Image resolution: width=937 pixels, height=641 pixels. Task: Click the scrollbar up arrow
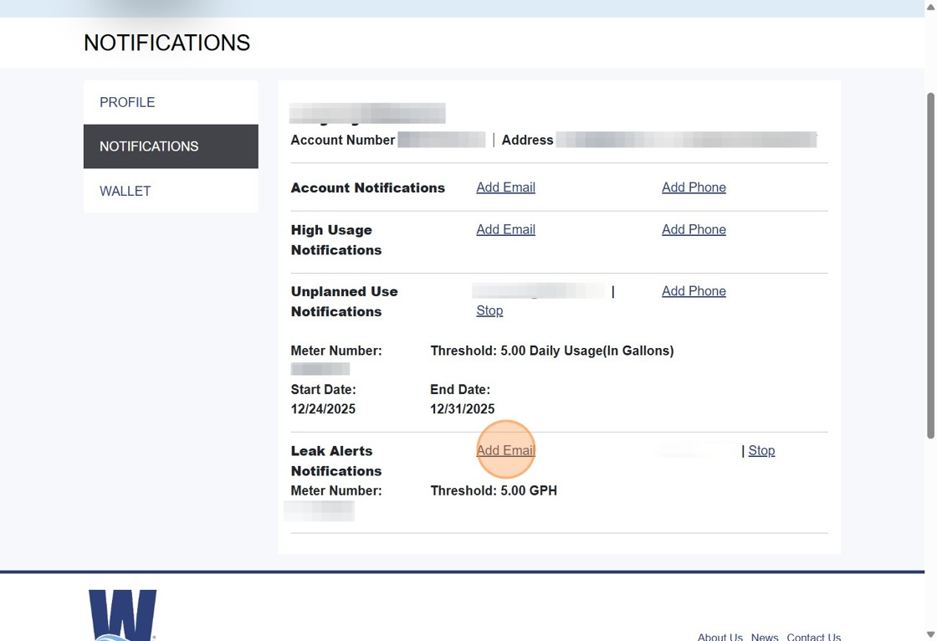930,6
